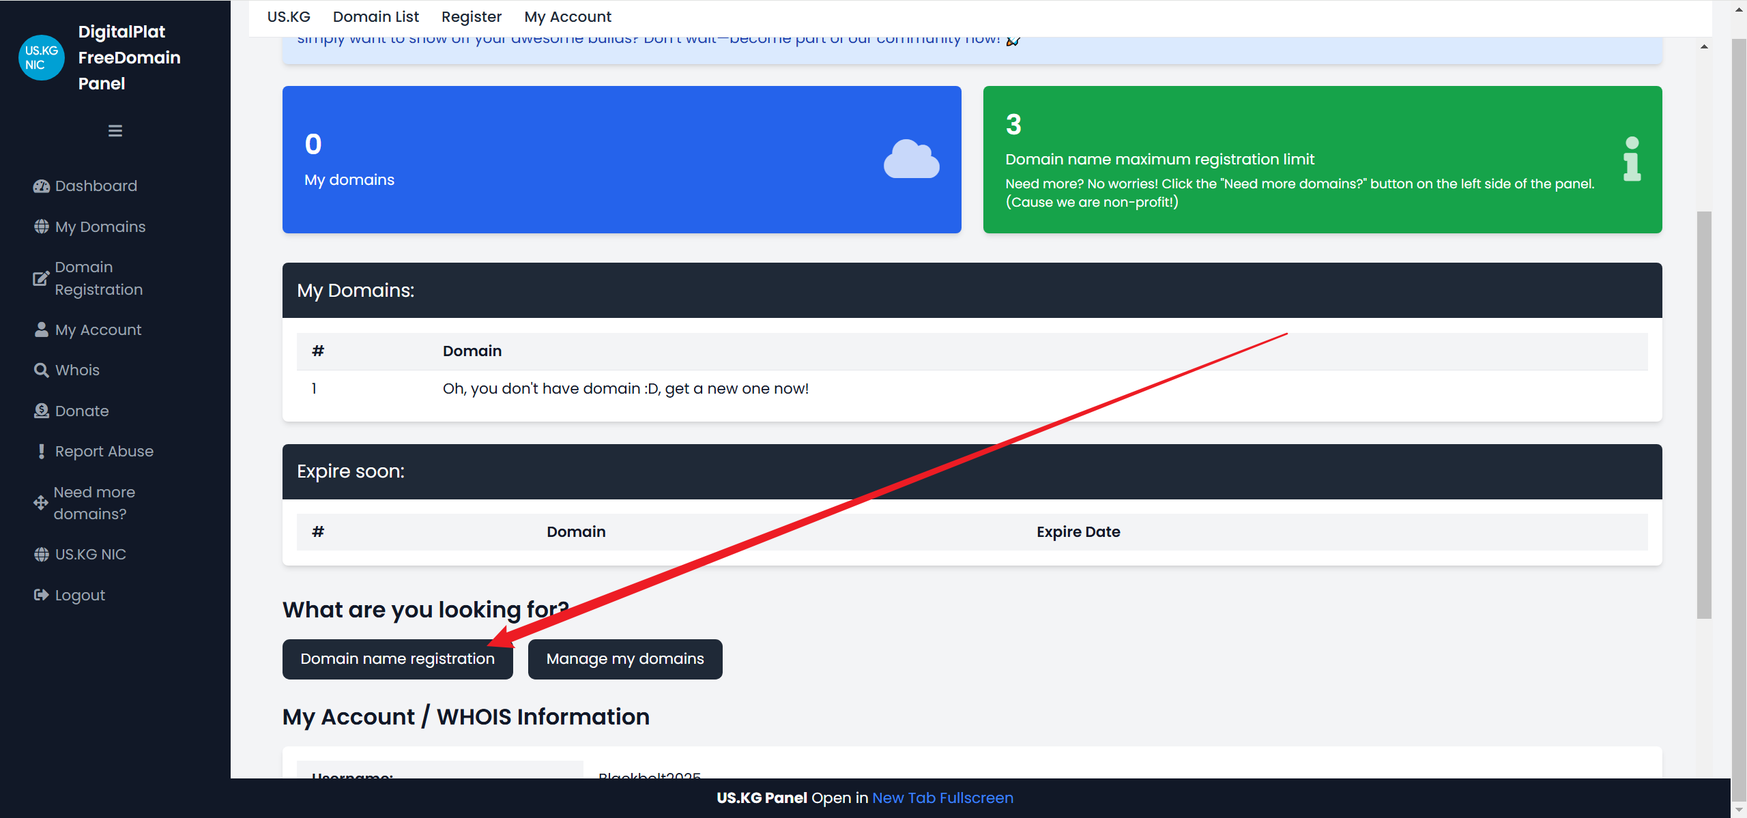Click the US.KG NIC globe icon

pyautogui.click(x=42, y=554)
